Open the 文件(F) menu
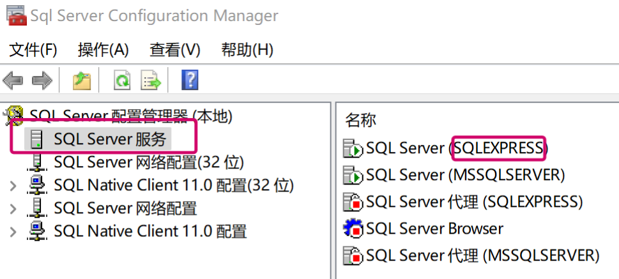 click(33, 50)
